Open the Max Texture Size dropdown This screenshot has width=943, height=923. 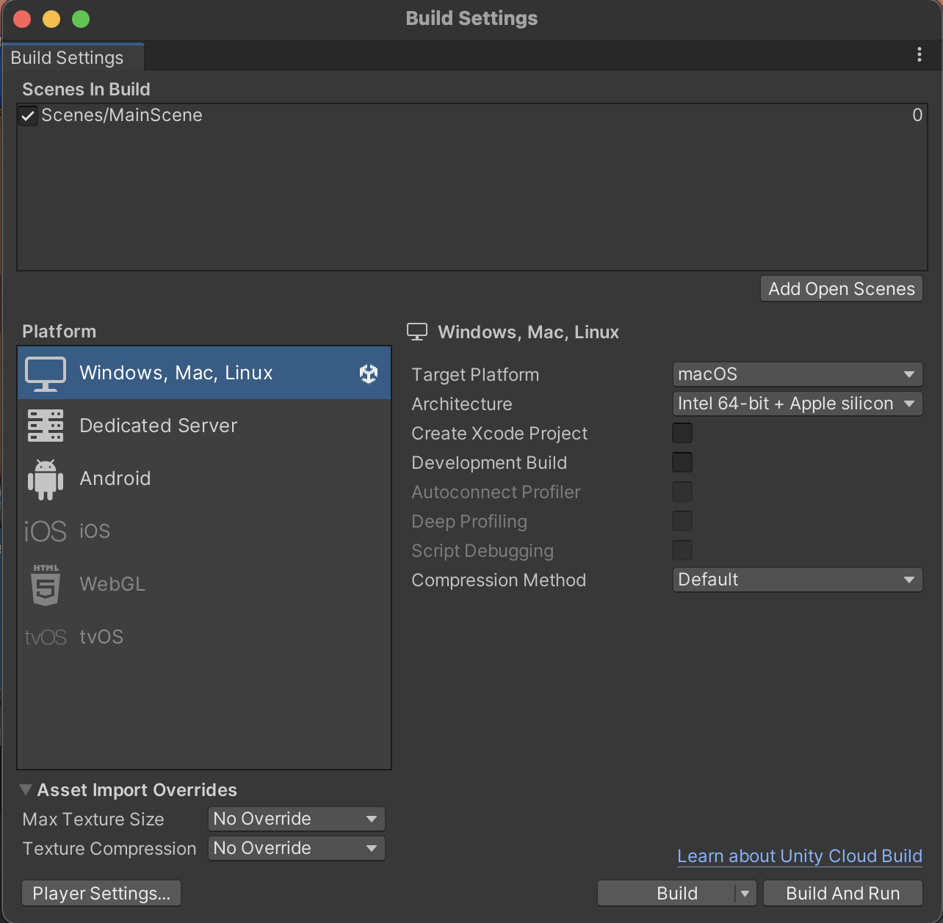coord(296,819)
